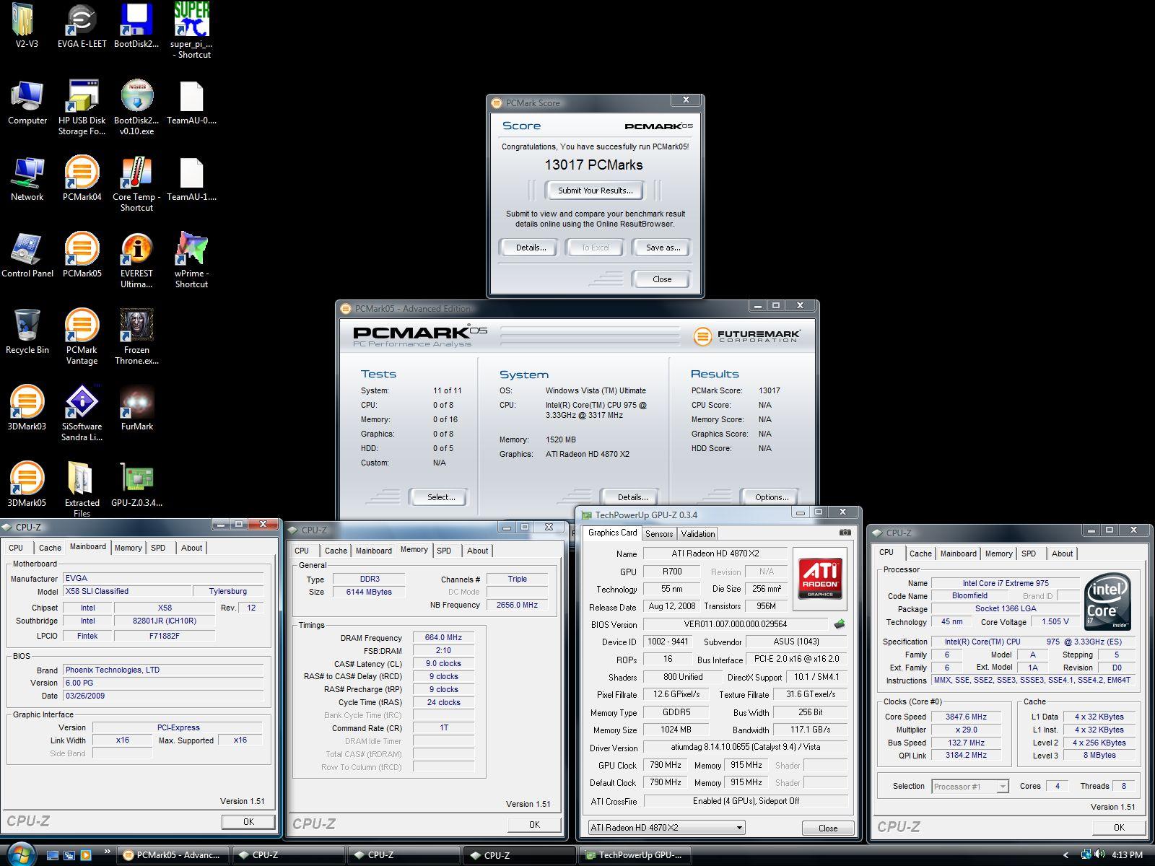Viewport: 1155px width, 866px height.
Task: Click the DRAM Frequency value 664.0 MHz
Action: pyautogui.click(x=443, y=638)
